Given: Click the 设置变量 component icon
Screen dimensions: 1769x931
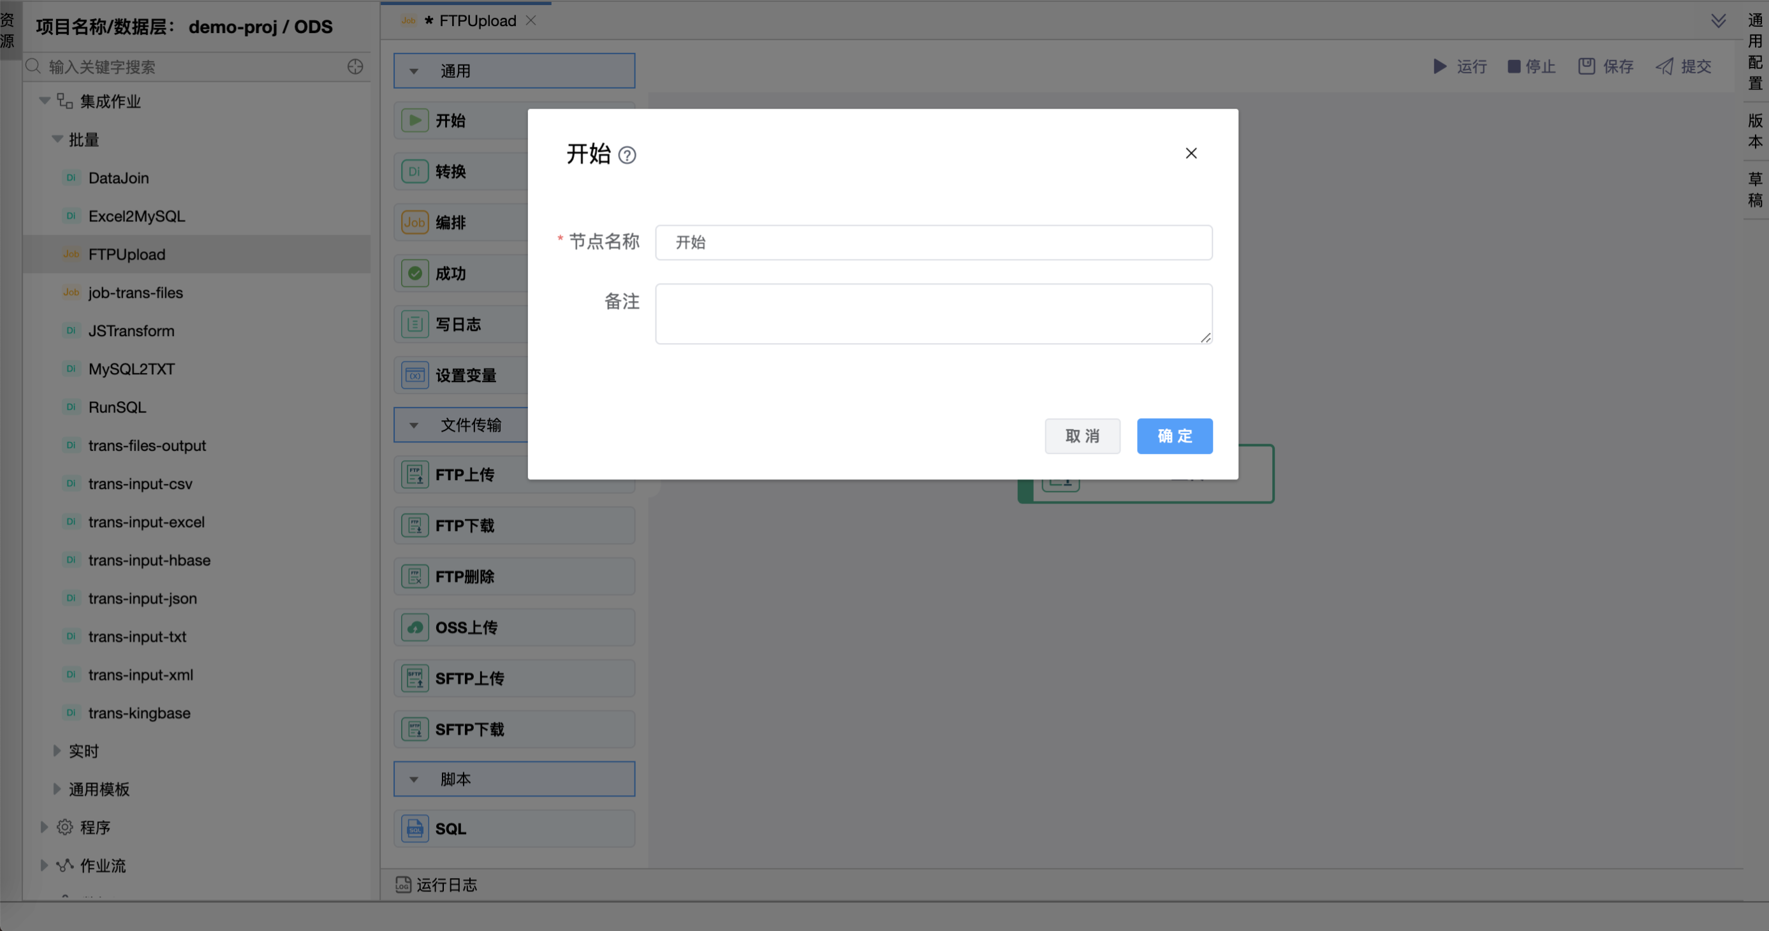Looking at the screenshot, I should [x=415, y=375].
